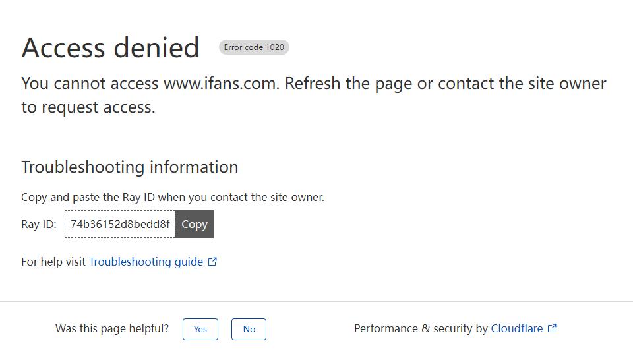
Task: Click external link icon next to Cloudflare
Action: click(553, 328)
